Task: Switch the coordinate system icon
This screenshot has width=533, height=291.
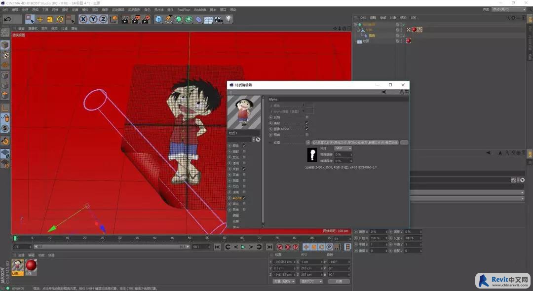Action: 114,19
